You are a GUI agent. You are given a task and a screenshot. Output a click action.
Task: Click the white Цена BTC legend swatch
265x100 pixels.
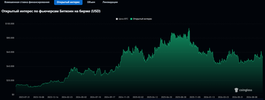[116, 19]
